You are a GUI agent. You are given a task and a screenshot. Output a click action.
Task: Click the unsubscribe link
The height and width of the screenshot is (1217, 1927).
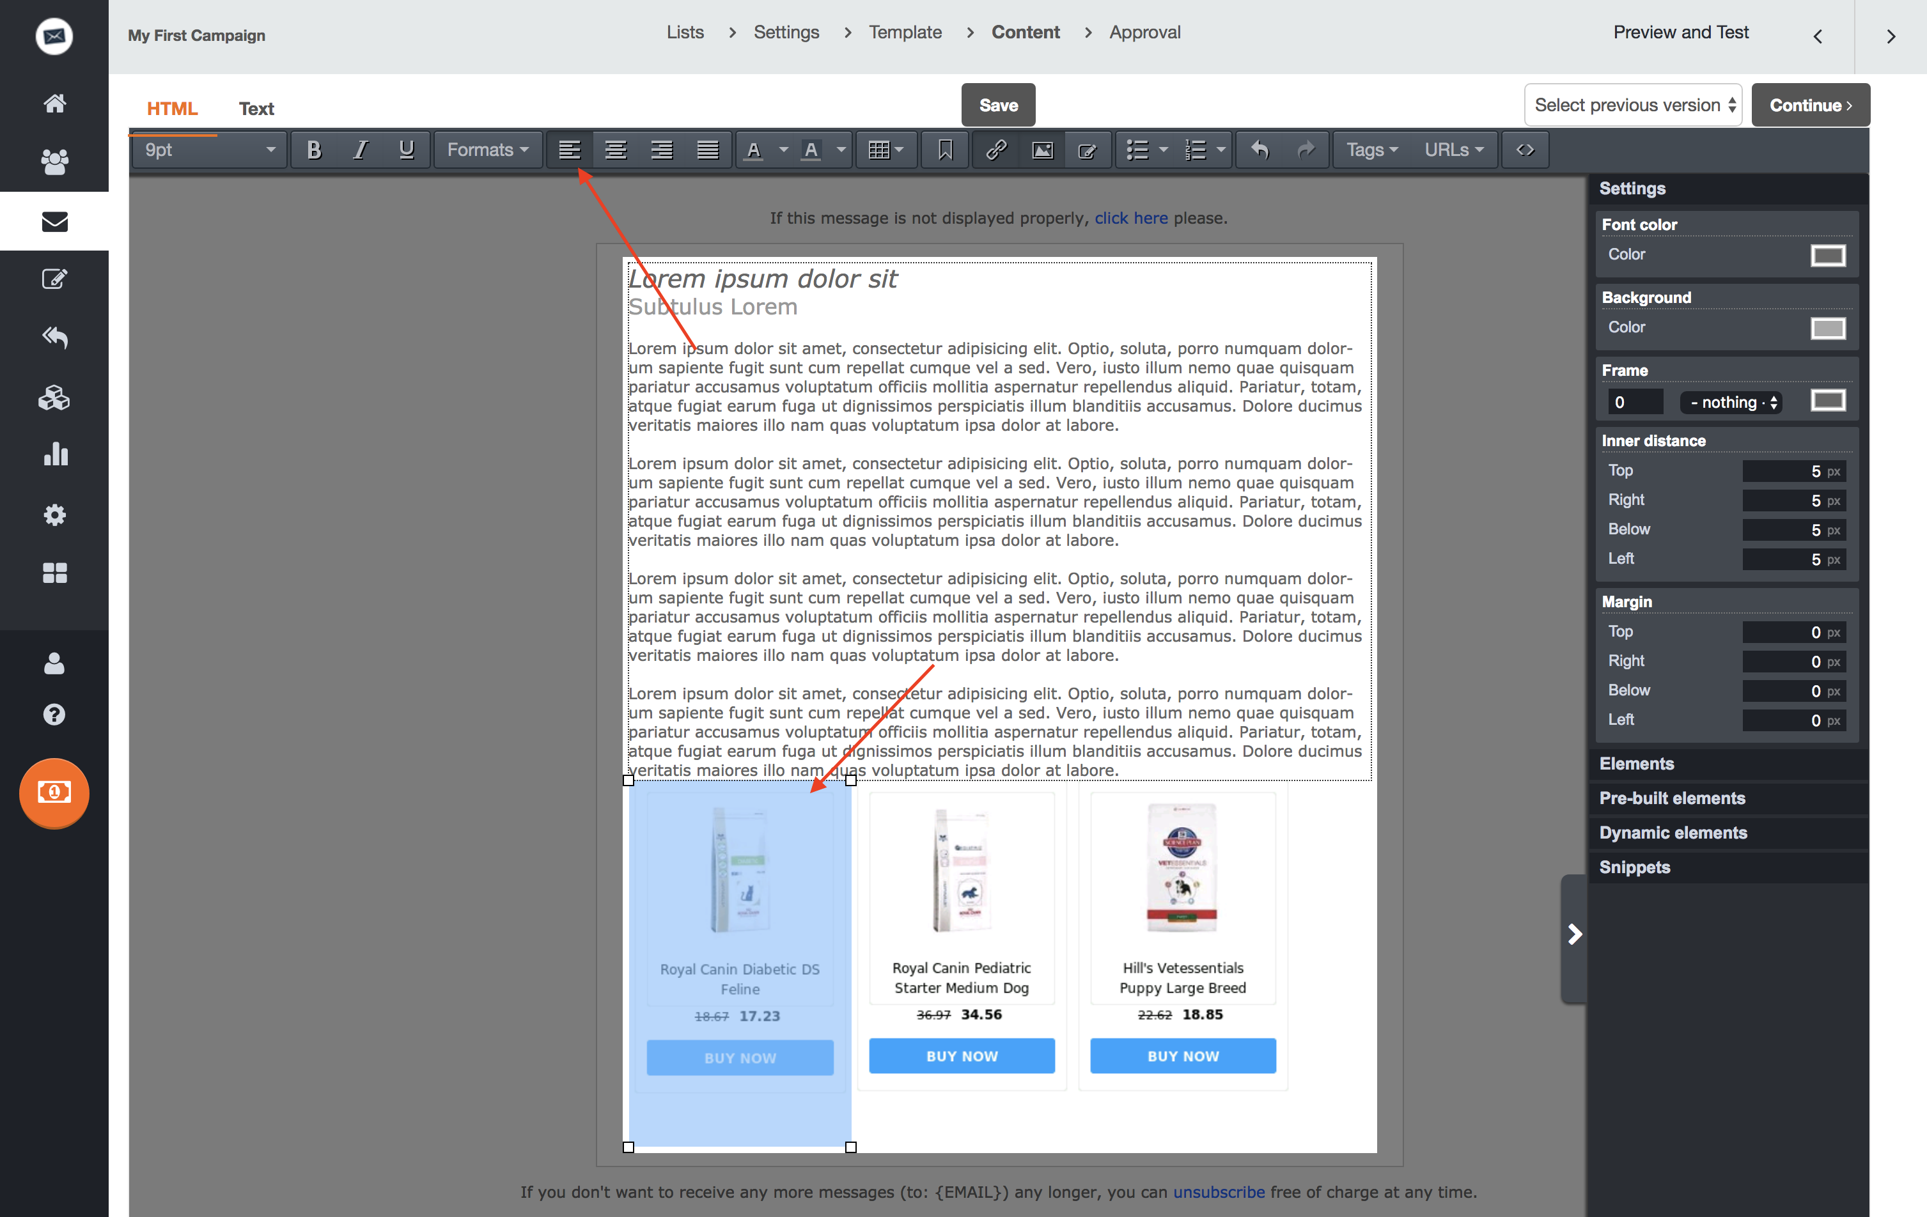(1218, 1192)
